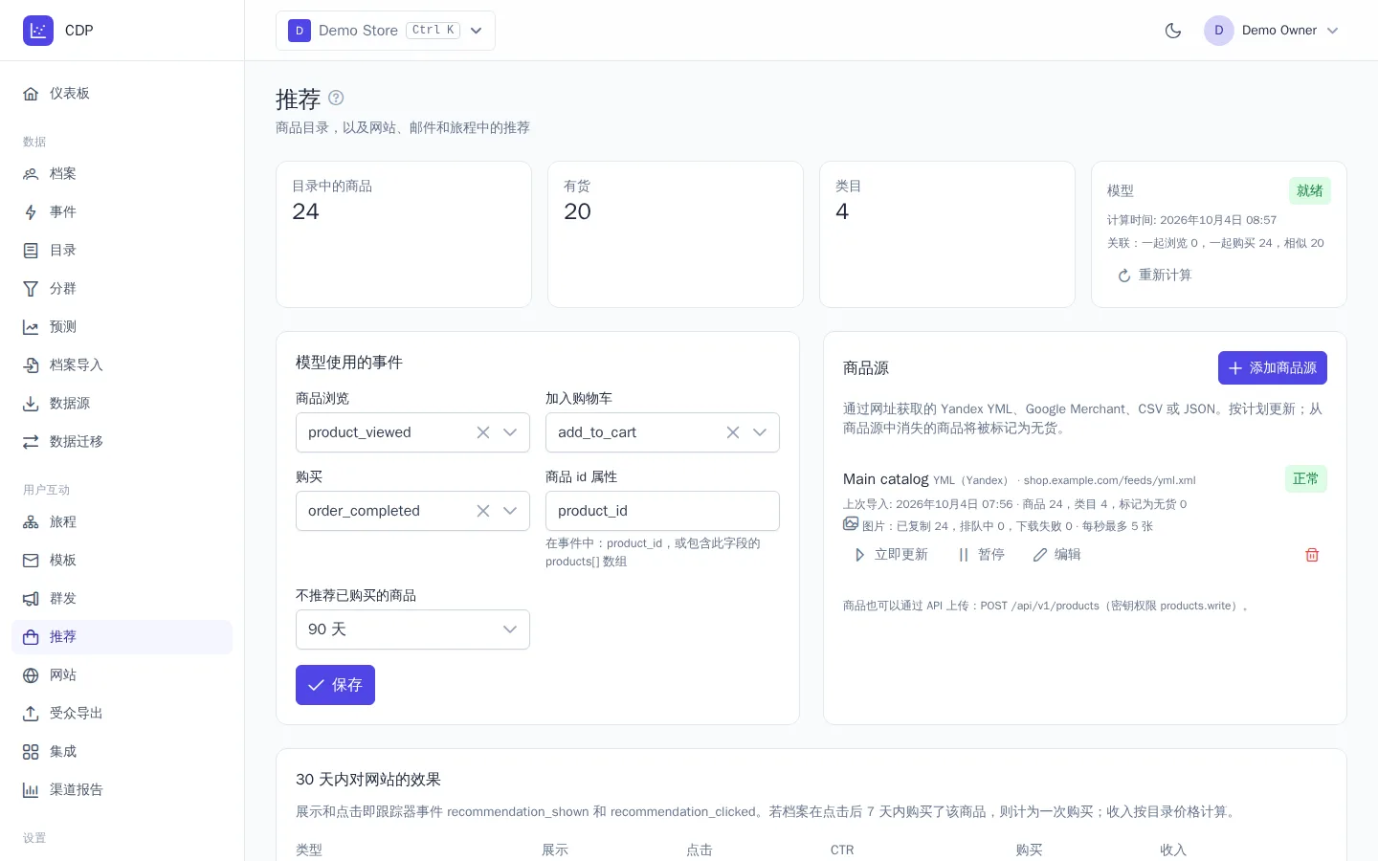Viewport: 1378px width, 861px height.
Task: Open 网站 from the globe icon
Action: tap(31, 675)
